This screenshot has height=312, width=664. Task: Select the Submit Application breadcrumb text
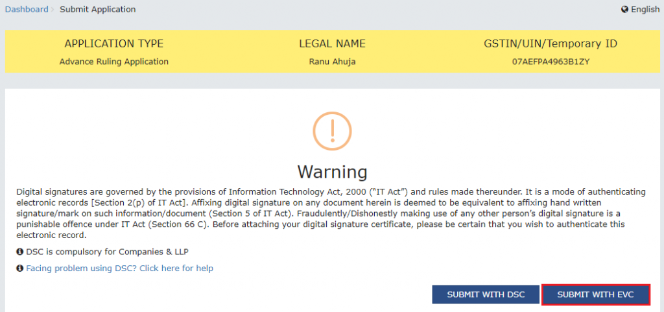coord(98,9)
